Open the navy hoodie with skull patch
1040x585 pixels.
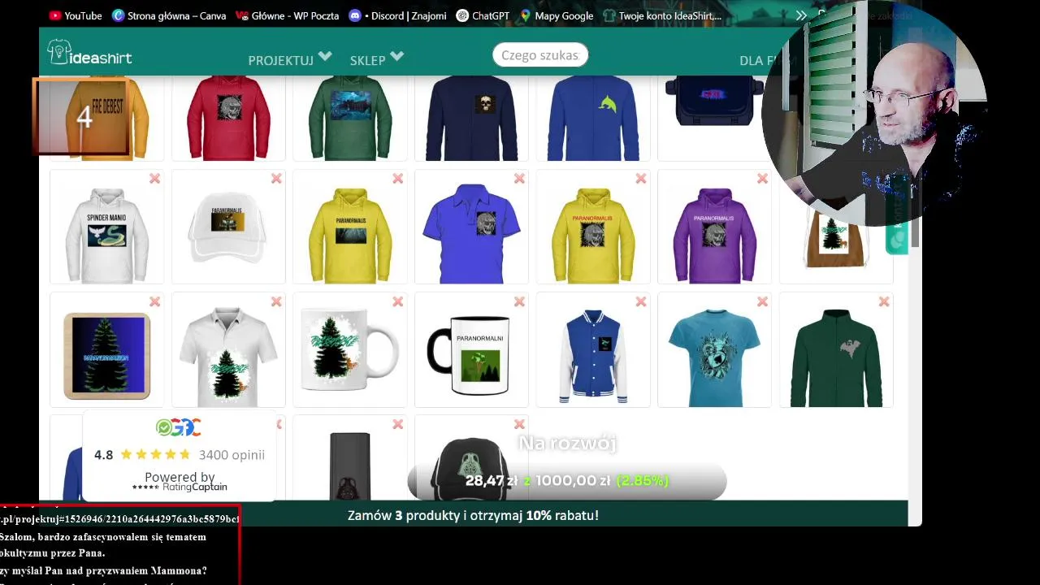471,118
